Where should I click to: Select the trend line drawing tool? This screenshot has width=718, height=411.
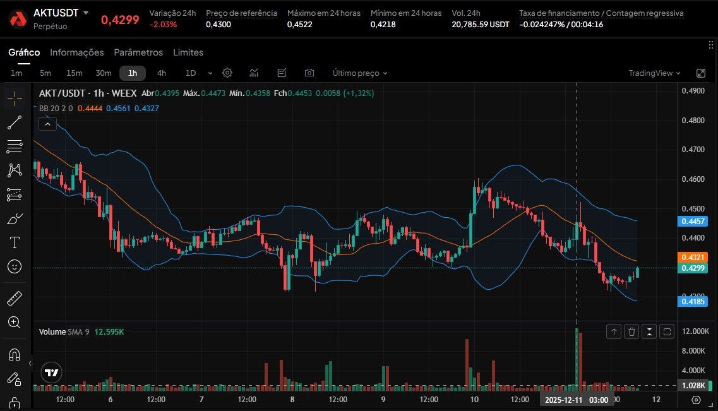15,122
